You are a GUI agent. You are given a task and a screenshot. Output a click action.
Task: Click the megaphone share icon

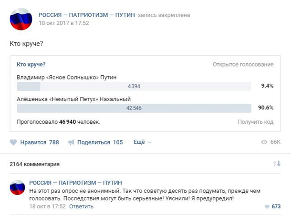71,142
